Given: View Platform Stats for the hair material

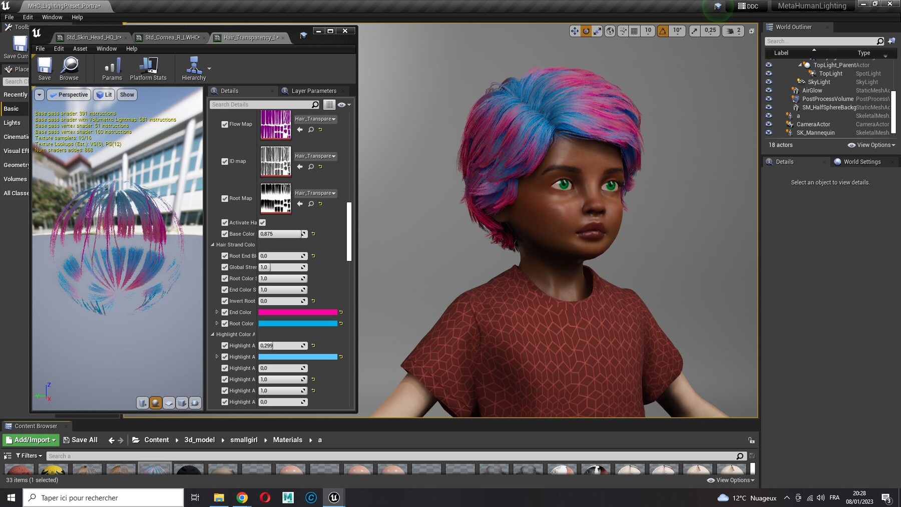Looking at the screenshot, I should click(148, 69).
